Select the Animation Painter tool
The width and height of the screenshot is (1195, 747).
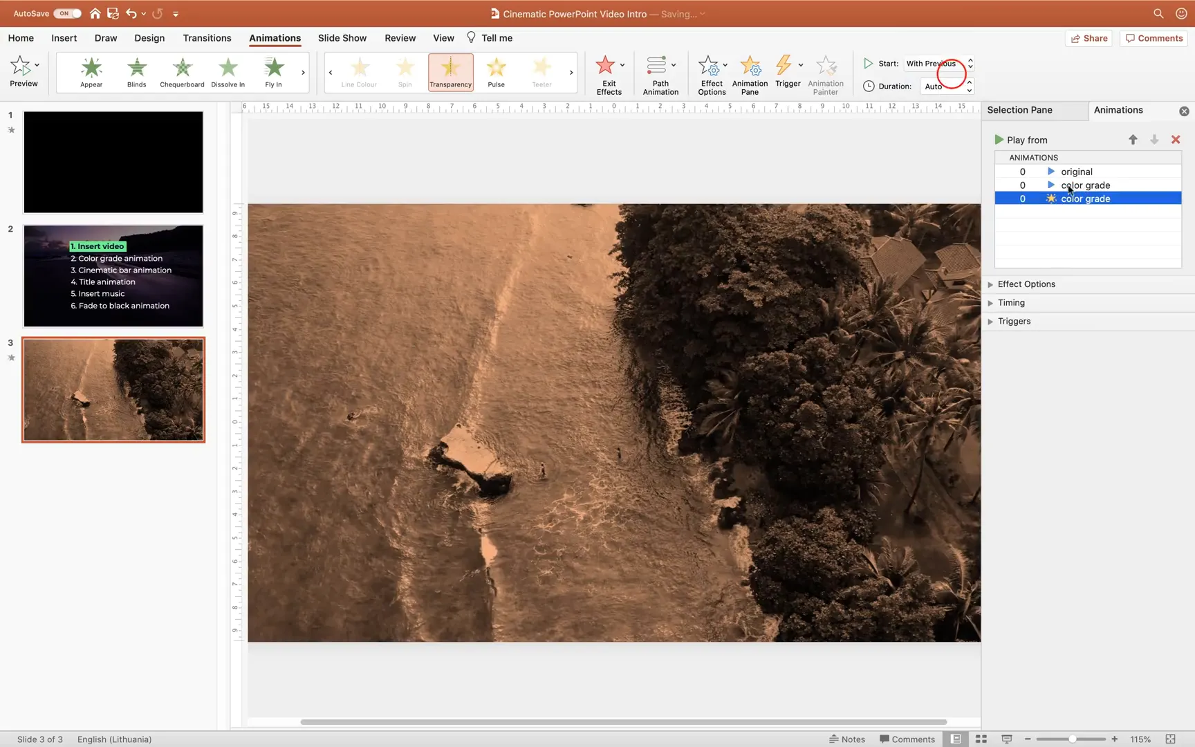826,74
